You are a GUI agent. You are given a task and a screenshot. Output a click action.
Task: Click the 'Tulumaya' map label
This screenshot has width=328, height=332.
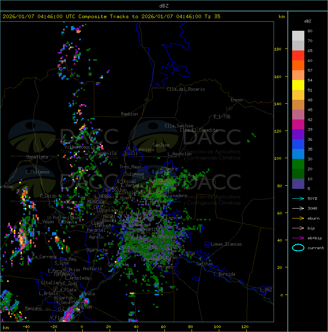click(x=134, y=174)
